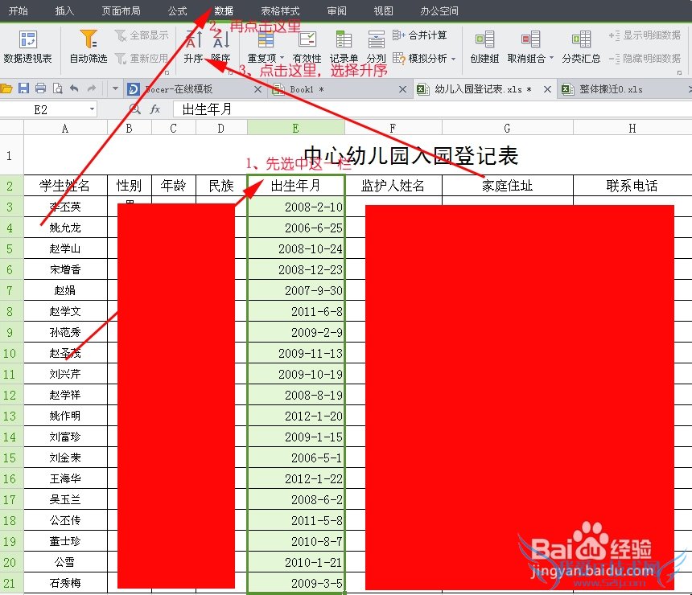The width and height of the screenshot is (692, 595).
Task: Open the quick access toolbar dropdown arrow
Action: tap(115, 88)
